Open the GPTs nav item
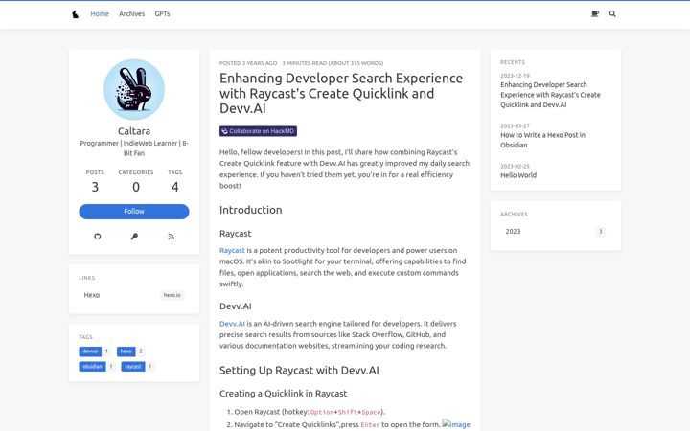The width and height of the screenshot is (690, 431). pos(162,14)
